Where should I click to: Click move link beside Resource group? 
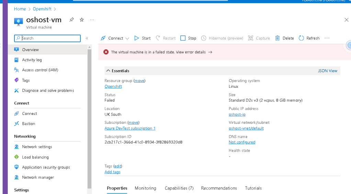tap(139, 80)
